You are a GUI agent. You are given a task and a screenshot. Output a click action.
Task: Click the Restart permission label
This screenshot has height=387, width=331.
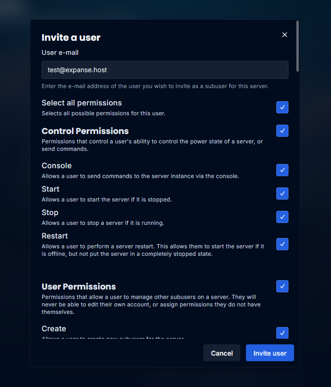(x=55, y=236)
